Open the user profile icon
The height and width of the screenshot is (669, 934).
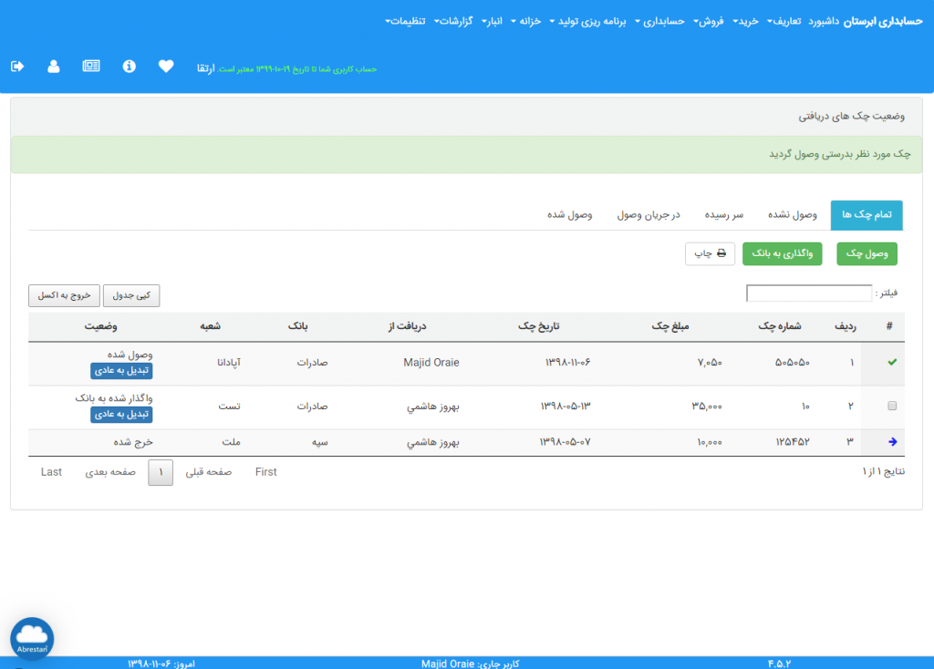tap(54, 66)
